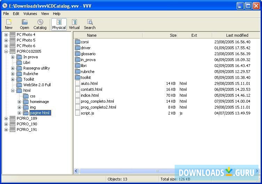The image size is (262, 184).
Task: Click the 70 KB size cell
Action: pos(170,95)
